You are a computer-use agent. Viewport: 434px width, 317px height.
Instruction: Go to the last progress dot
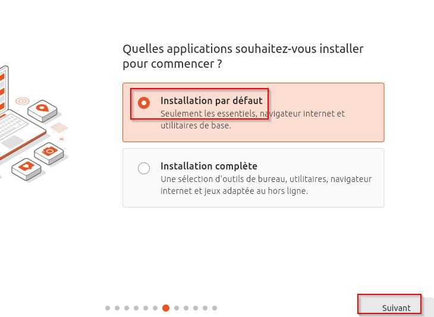(215, 308)
